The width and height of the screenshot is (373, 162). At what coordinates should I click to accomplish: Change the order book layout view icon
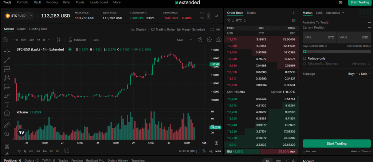[x=293, y=21]
